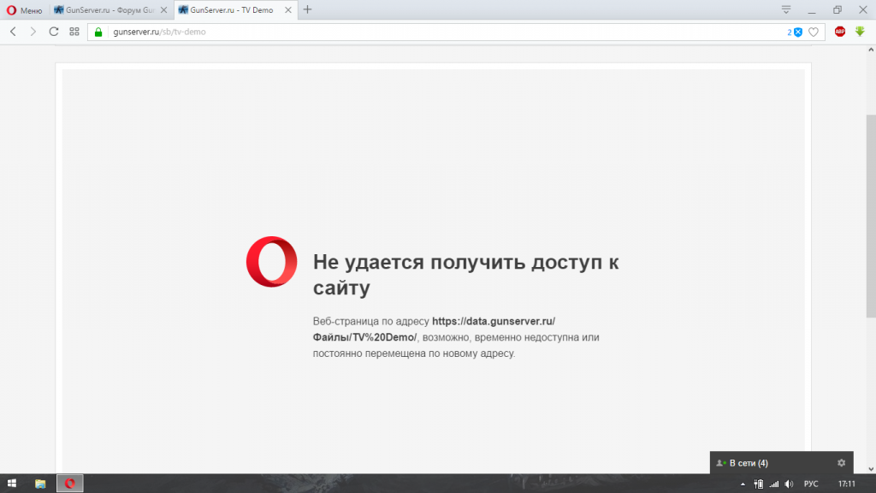Reload the current page
The height and width of the screenshot is (493, 876).
pyautogui.click(x=54, y=32)
